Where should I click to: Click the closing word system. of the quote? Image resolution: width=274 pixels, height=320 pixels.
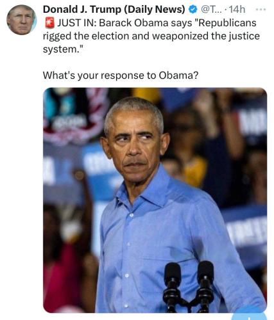[63, 49]
